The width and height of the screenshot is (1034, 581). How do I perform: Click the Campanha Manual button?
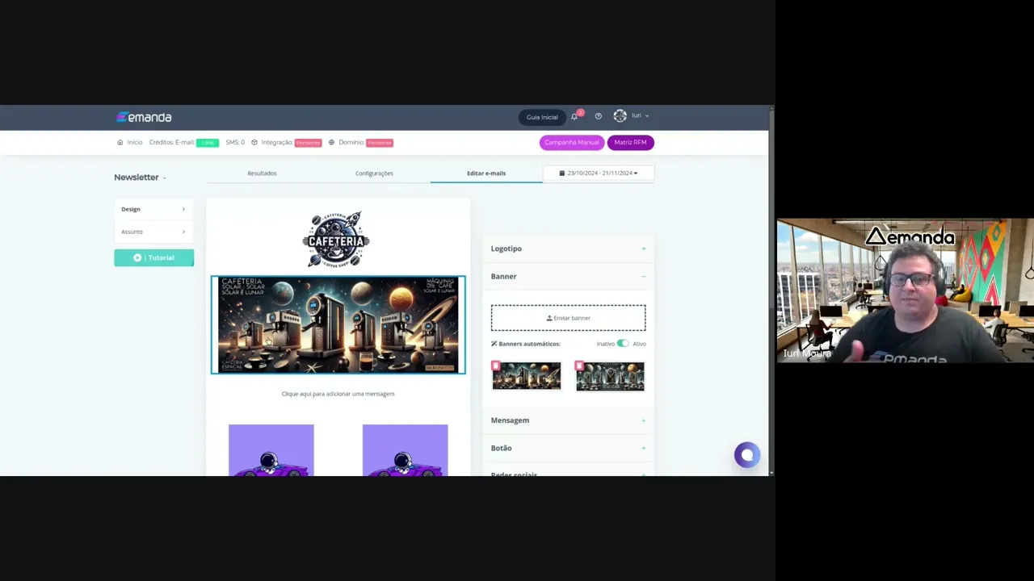pyautogui.click(x=572, y=142)
